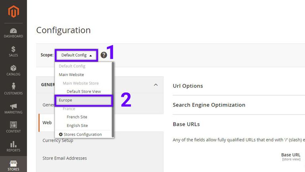Expand the Url Options section
Image resolution: width=305 pixels, height=172 pixels.
pos(188,86)
